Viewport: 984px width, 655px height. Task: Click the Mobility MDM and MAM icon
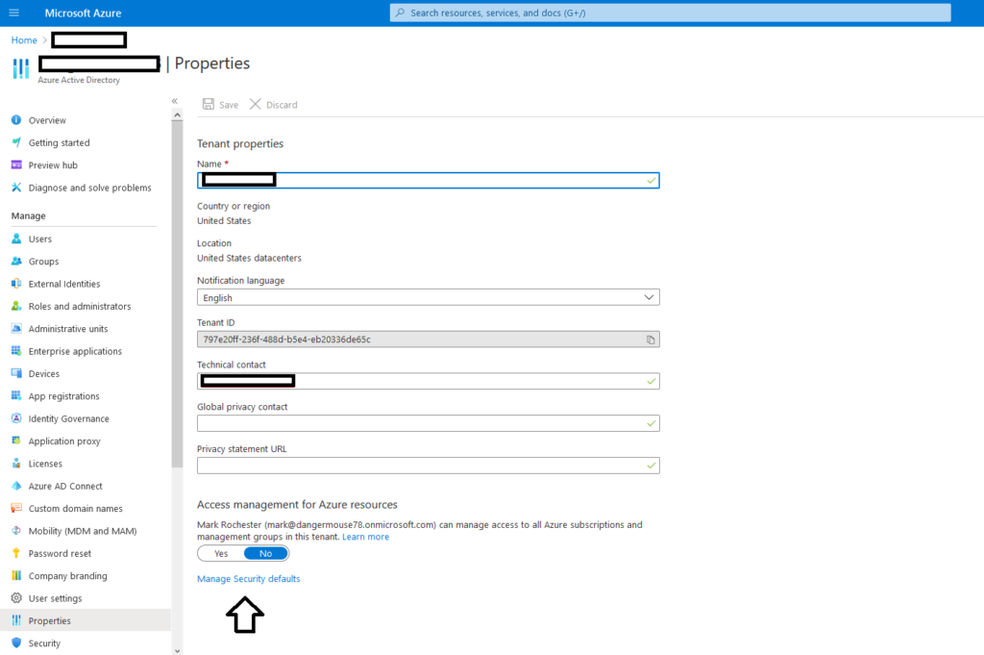(x=16, y=531)
